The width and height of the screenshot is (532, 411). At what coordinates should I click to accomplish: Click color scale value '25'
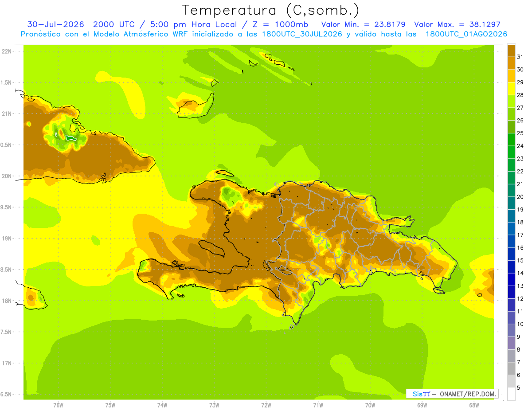(520, 133)
